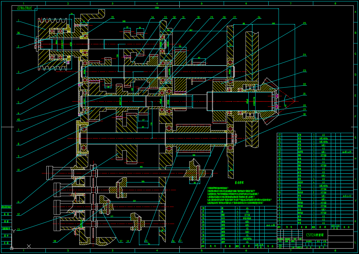Click part callout number 38
The height and width of the screenshot is (254, 359).
pos(55,241)
